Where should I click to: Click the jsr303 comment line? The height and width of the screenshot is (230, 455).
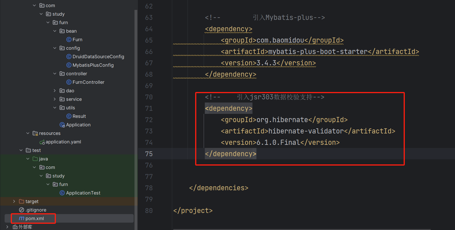[265, 97]
